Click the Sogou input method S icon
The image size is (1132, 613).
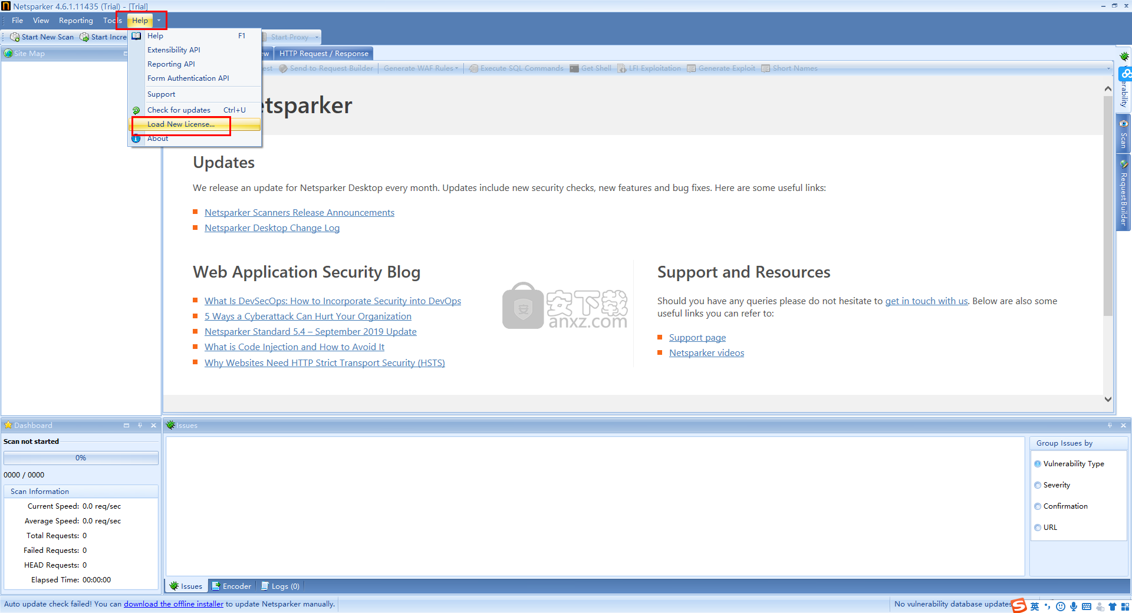tap(1019, 605)
